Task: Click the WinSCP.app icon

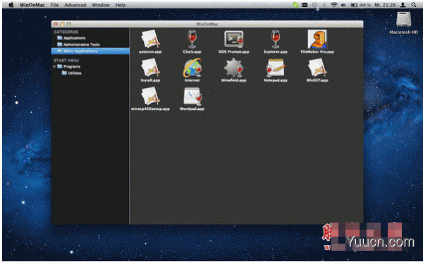Action: pyautogui.click(x=317, y=68)
